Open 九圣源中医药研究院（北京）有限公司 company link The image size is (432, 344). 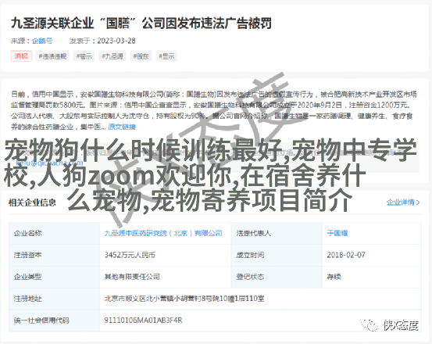(163, 233)
